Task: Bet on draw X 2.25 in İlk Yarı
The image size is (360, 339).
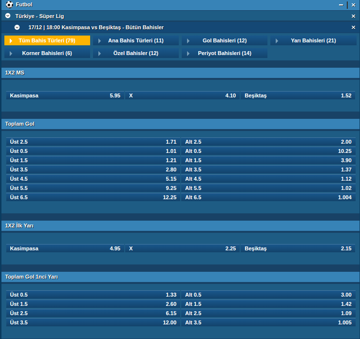Action: [182, 248]
